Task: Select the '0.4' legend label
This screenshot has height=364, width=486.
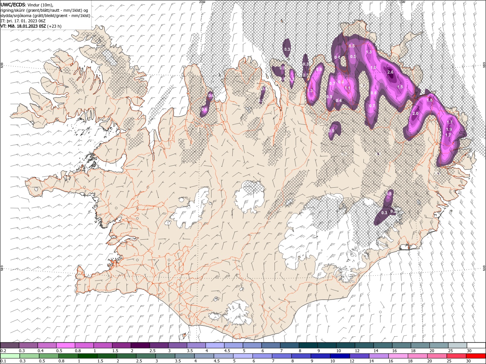Action: (x=41, y=351)
